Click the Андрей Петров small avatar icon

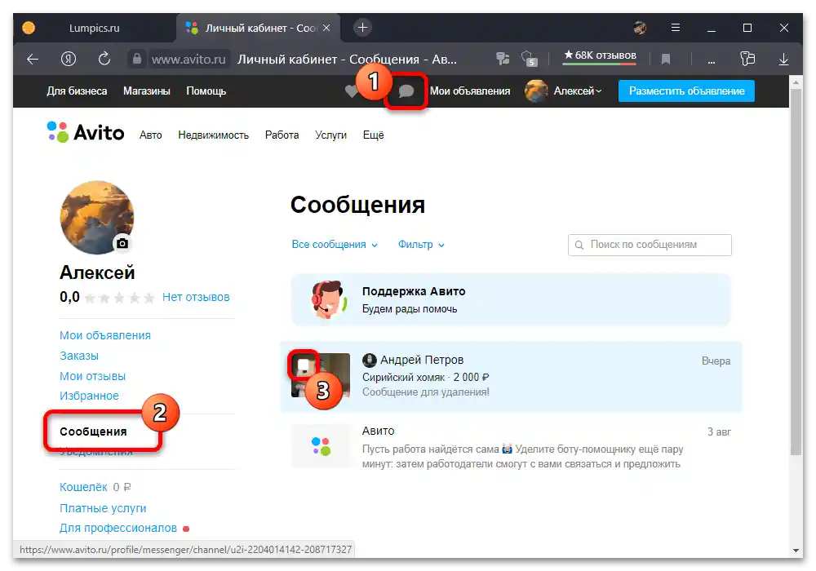[369, 360]
